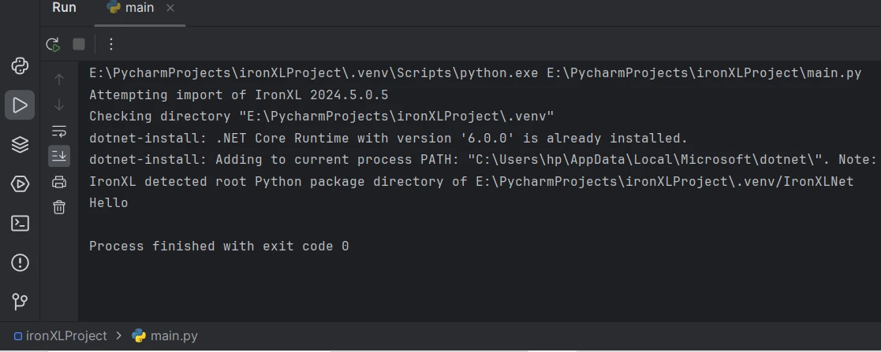Toggle Soft-Wrap for console output

[x=59, y=131]
